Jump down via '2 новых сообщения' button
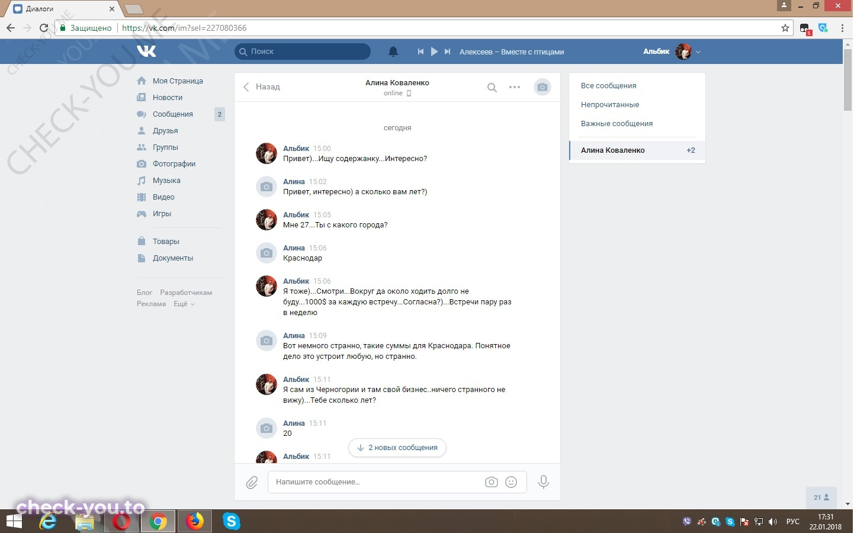This screenshot has height=533, width=854. coord(397,448)
